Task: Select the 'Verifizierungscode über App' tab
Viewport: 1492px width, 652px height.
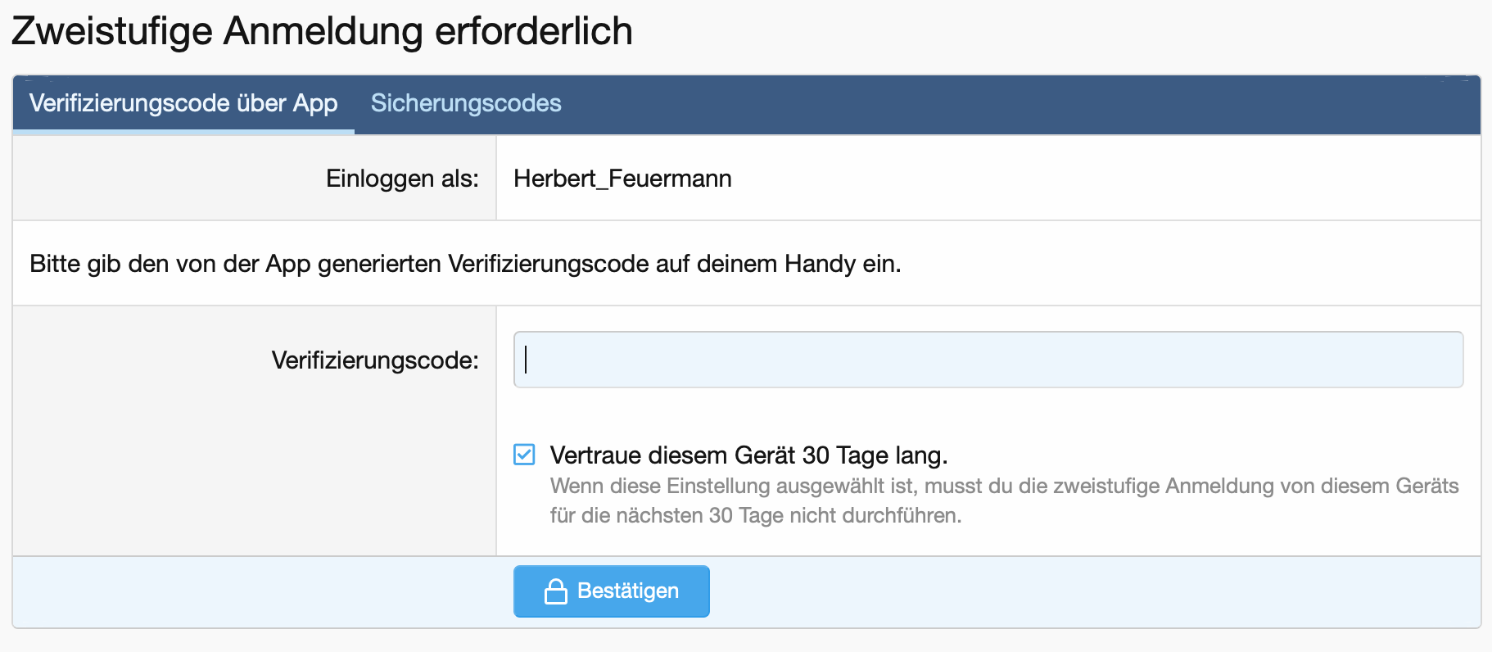Action: coord(183,103)
